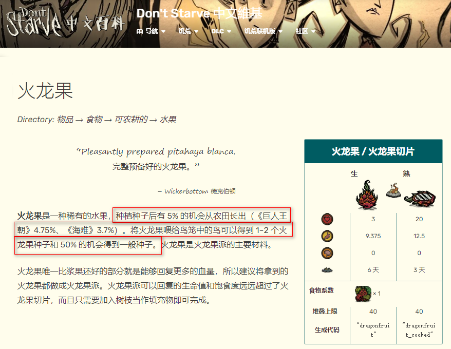Image resolution: width=451 pixels, height=349 pixels.
Task: Click the Don't Starve 中文維基 site title
Action: click(x=199, y=13)
